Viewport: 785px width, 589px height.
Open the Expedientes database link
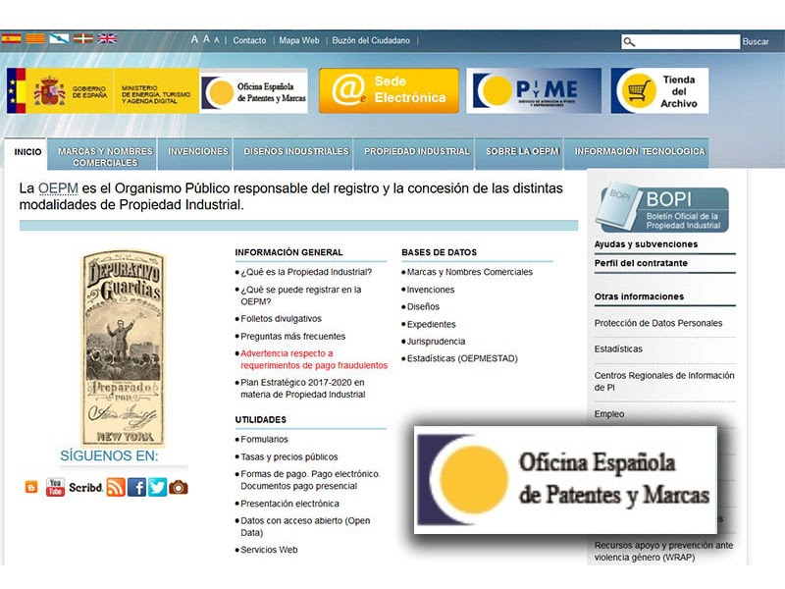pos(431,324)
